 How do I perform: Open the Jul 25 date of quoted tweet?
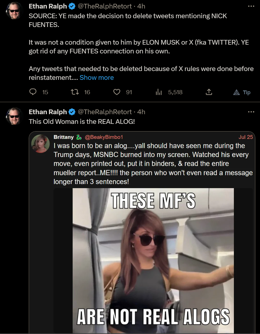point(246,137)
